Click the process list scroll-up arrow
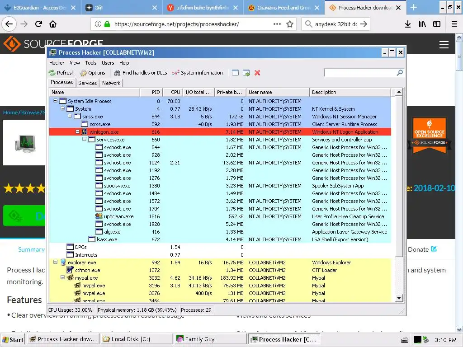 pyautogui.click(x=399, y=92)
